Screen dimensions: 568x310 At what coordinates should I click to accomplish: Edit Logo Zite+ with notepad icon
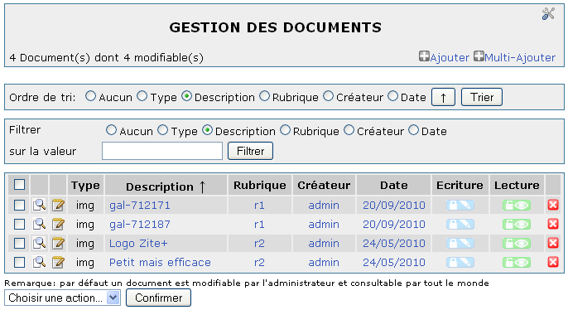coord(58,244)
